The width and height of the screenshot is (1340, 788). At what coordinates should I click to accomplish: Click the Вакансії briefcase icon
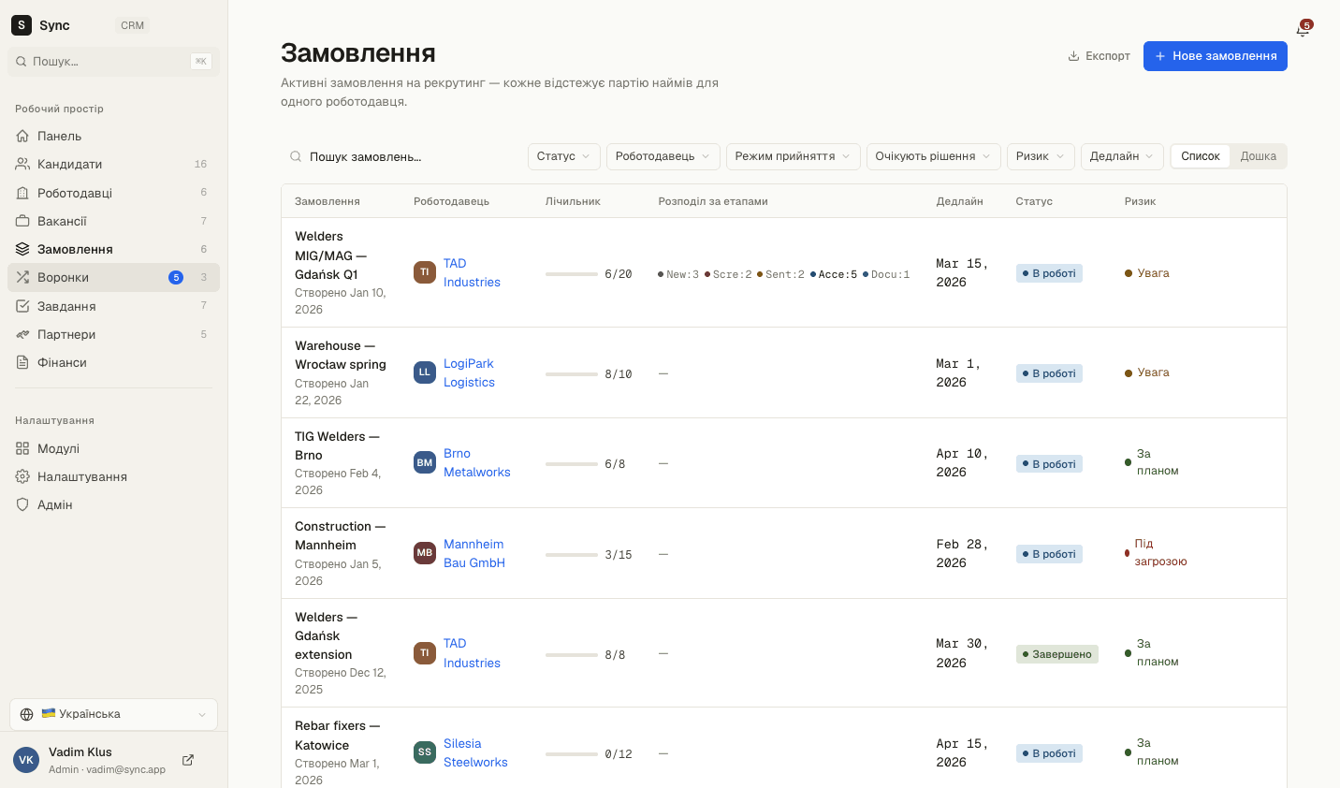pos(22,221)
